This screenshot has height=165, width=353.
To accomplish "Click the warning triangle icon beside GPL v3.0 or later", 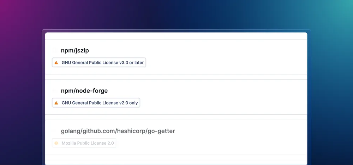I will pyautogui.click(x=56, y=63).
